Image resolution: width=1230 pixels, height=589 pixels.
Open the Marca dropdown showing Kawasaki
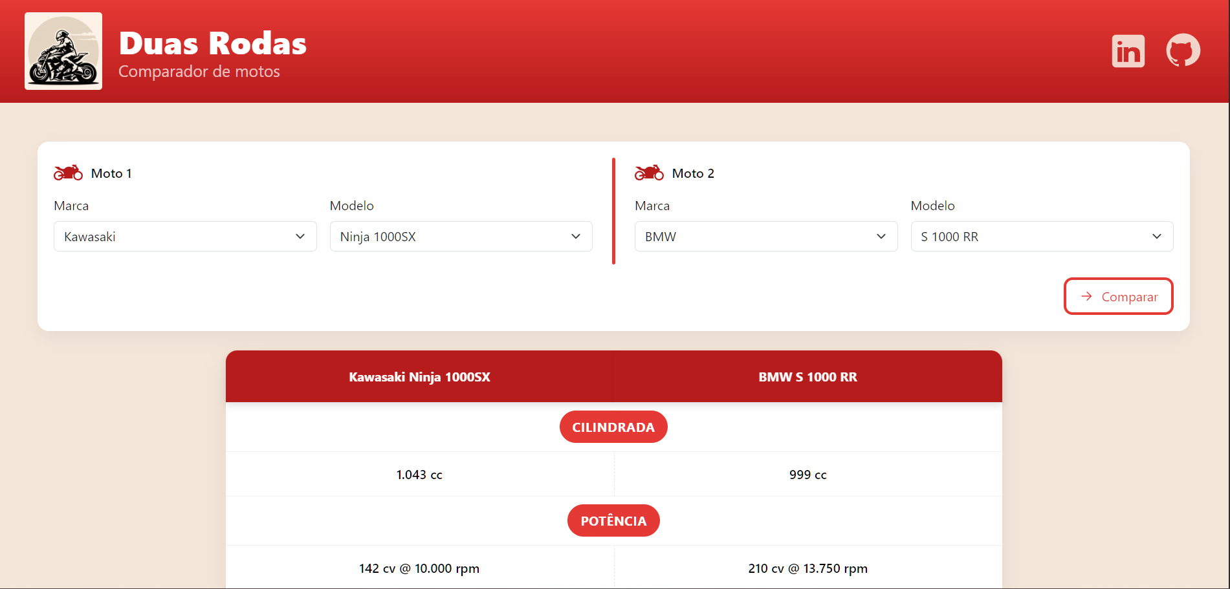pyautogui.click(x=185, y=236)
